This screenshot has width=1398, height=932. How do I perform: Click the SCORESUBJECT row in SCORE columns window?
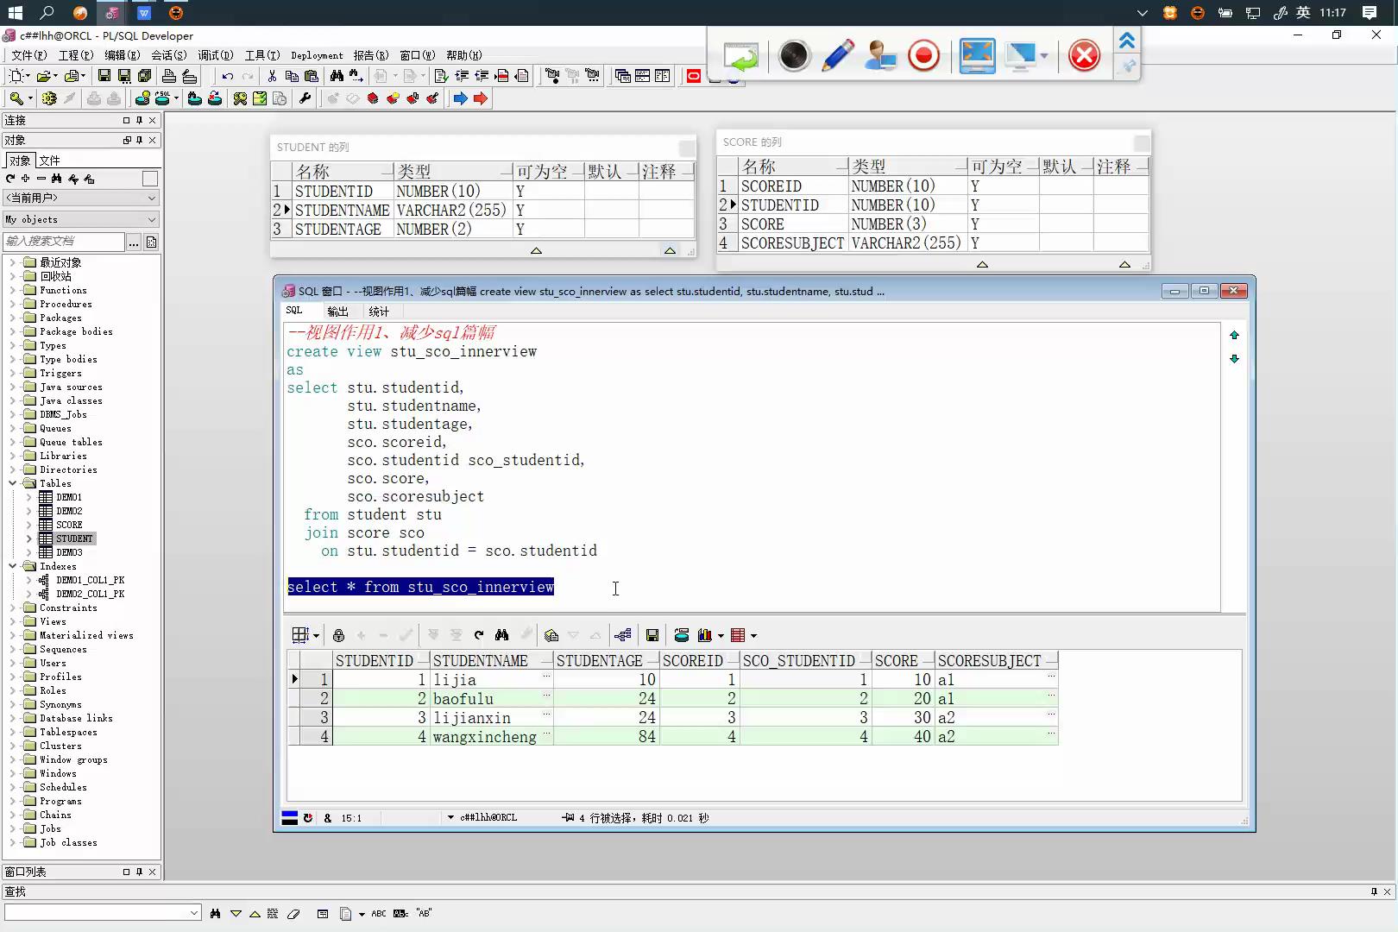click(x=933, y=243)
